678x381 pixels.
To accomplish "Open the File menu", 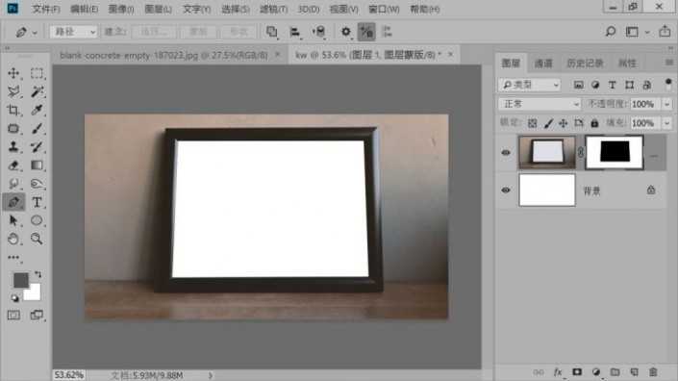I will coord(46,9).
